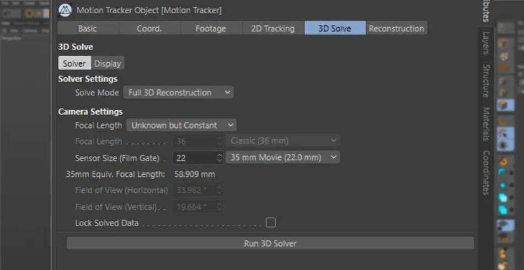The height and width of the screenshot is (270, 524).
Task: Open the Unknown but Constant focal length dropdown
Action: 181,125
